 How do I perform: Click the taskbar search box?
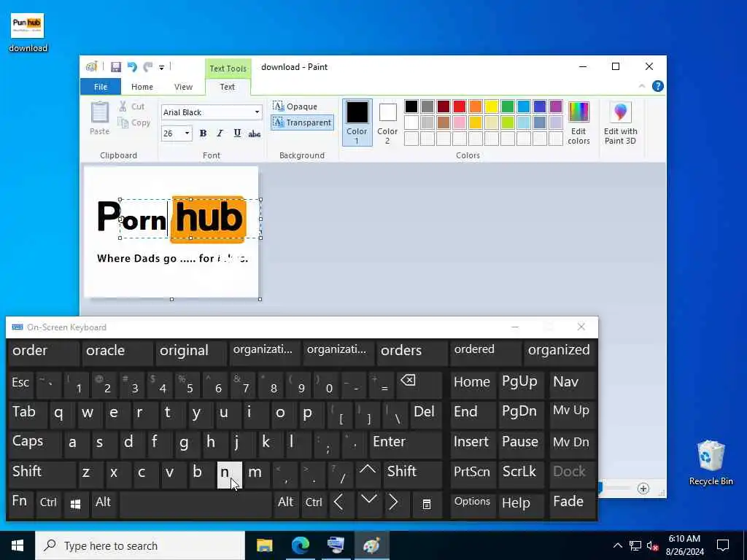(x=140, y=545)
